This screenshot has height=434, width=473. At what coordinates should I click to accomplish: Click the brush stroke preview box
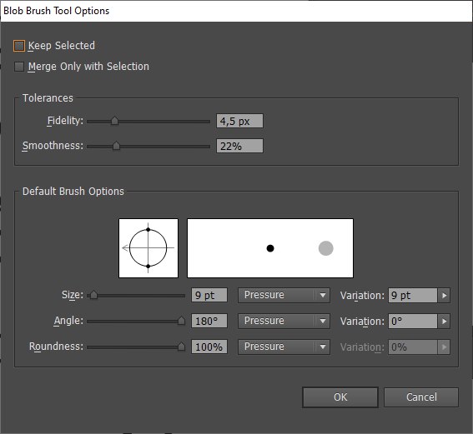click(x=270, y=248)
